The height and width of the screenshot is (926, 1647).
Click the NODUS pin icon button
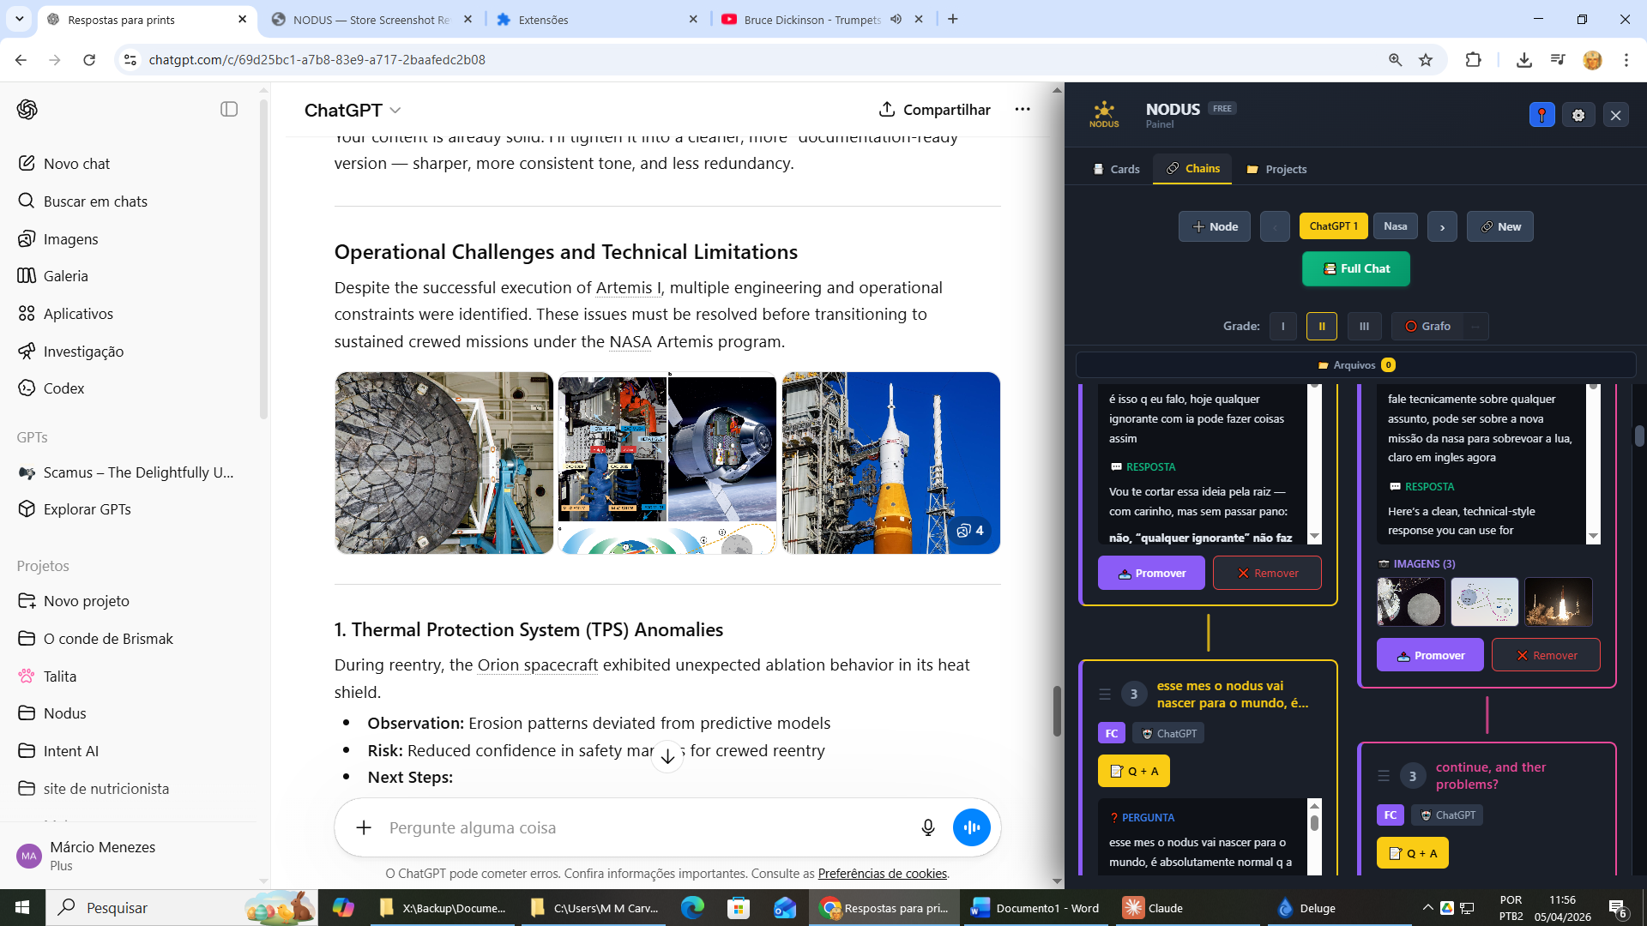click(x=1541, y=115)
